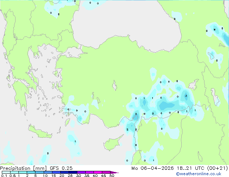Click the "GFS 0.25" model label
Image resolution: width=229 pixels, height=177 pixels.
pyautogui.click(x=61, y=168)
